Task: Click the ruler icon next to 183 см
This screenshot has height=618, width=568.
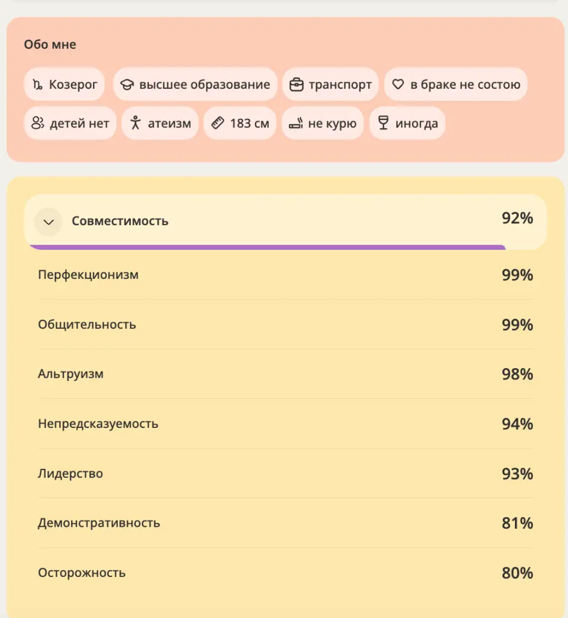Action: (x=219, y=123)
